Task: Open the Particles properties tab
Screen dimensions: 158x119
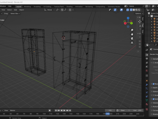Action: point(147,89)
